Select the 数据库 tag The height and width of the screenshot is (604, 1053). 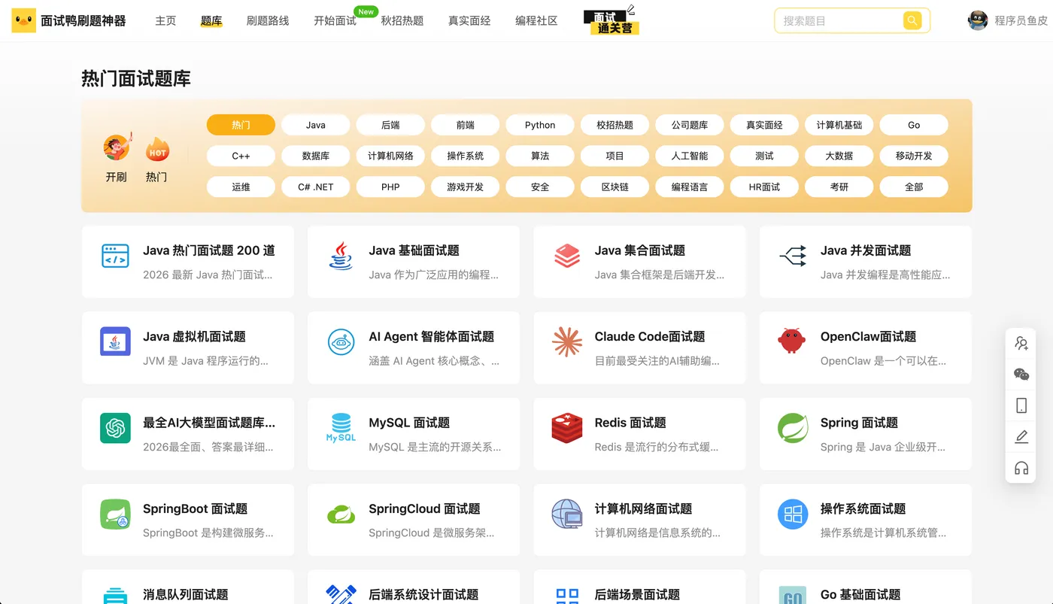[316, 156]
